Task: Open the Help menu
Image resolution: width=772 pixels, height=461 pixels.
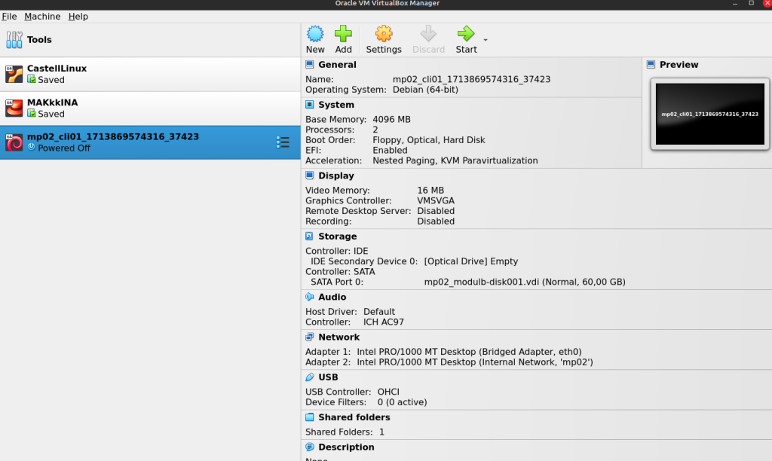Action: pyautogui.click(x=78, y=17)
